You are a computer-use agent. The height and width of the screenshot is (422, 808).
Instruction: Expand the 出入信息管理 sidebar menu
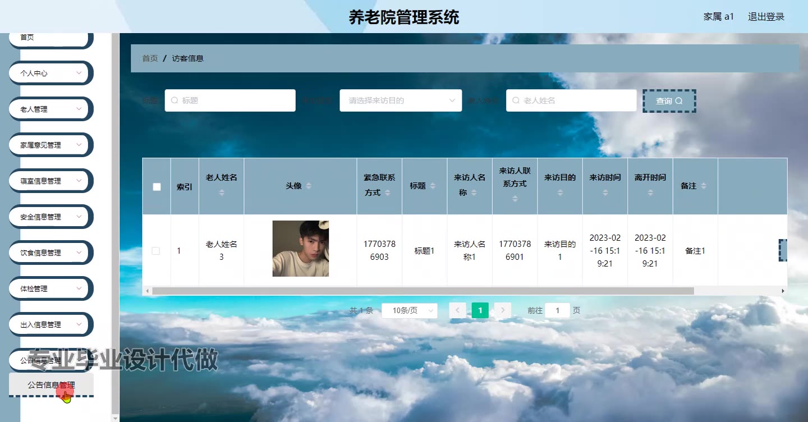[x=50, y=324]
